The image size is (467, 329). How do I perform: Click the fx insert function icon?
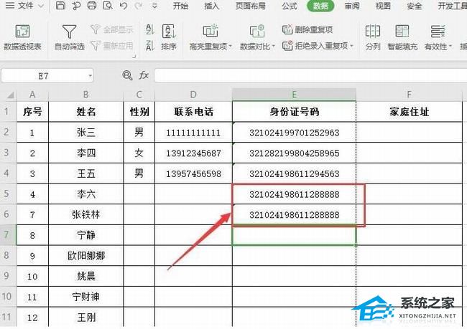click(x=144, y=75)
